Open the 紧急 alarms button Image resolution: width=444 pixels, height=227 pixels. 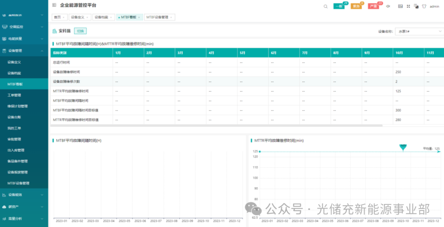coord(356,6)
